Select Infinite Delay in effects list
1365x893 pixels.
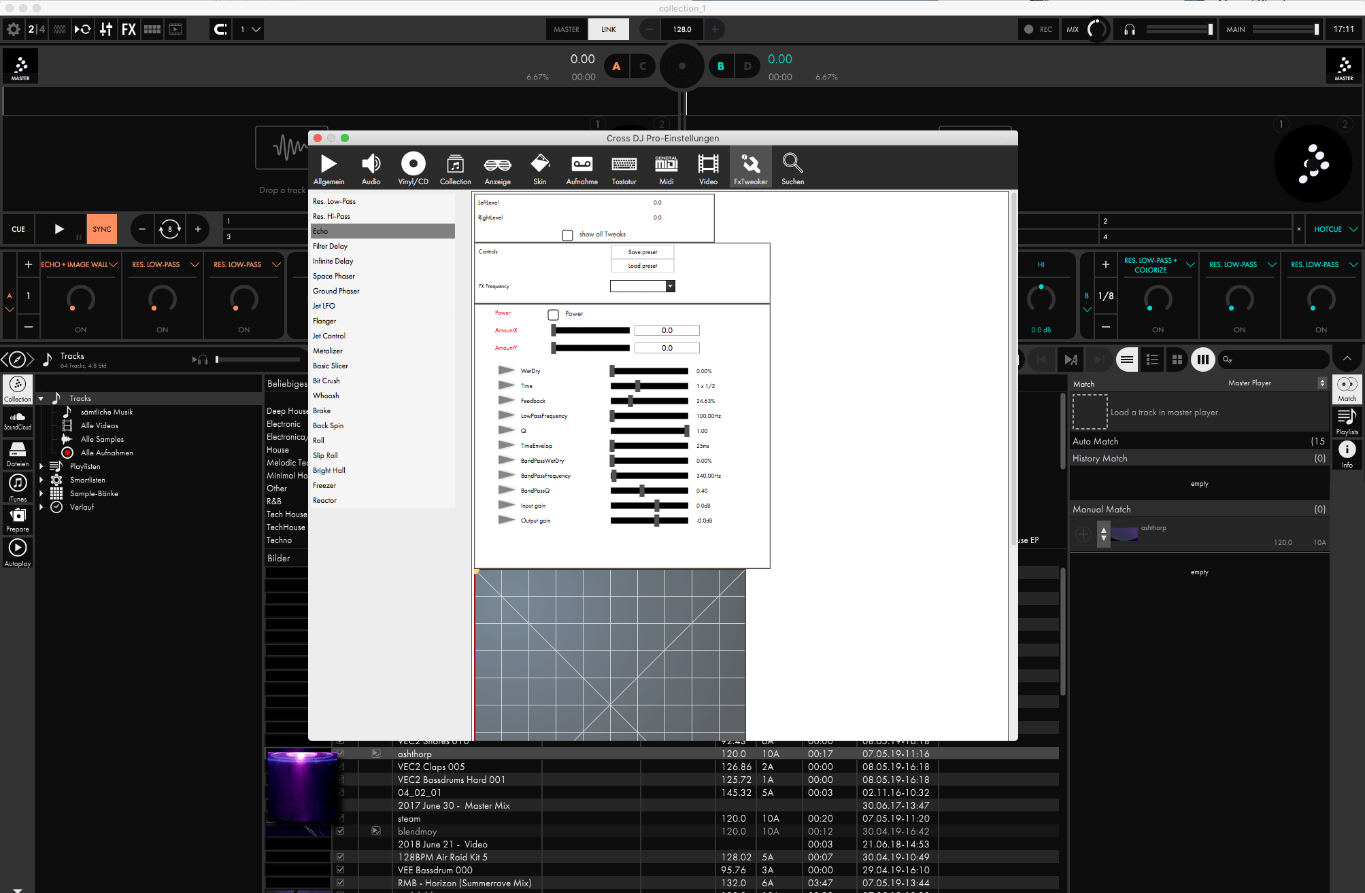click(333, 261)
